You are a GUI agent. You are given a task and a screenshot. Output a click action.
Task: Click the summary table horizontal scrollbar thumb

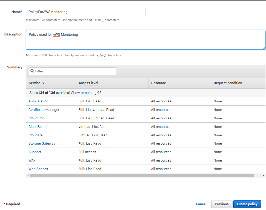click(142, 176)
